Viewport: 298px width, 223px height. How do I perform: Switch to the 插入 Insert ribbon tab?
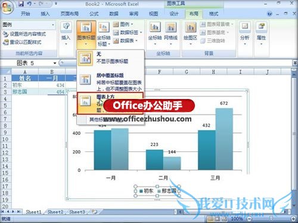pos(45,14)
